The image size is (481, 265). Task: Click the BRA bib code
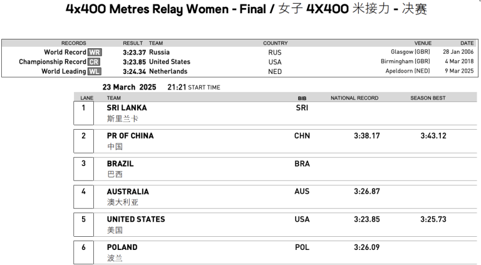(302, 164)
